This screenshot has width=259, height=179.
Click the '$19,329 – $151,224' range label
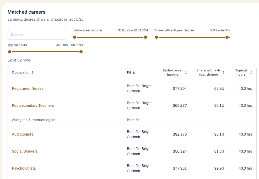(133, 30)
